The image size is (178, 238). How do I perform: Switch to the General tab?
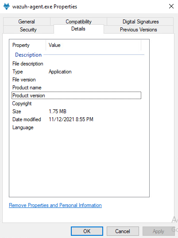(27, 21)
